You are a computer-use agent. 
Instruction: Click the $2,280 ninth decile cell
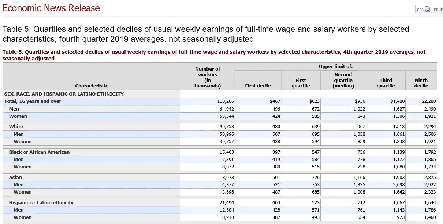point(428,101)
